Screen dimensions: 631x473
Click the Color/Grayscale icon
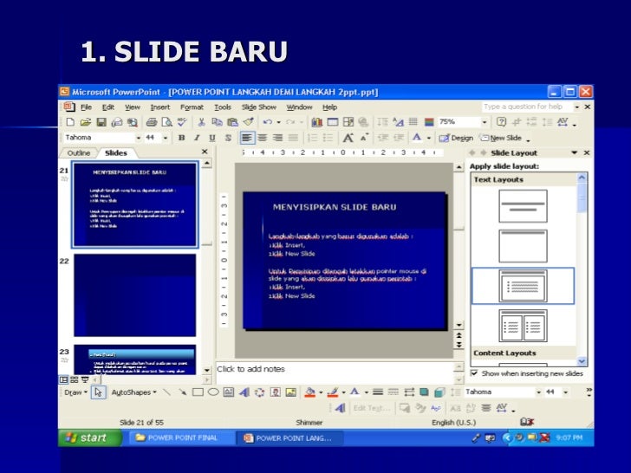(429, 122)
